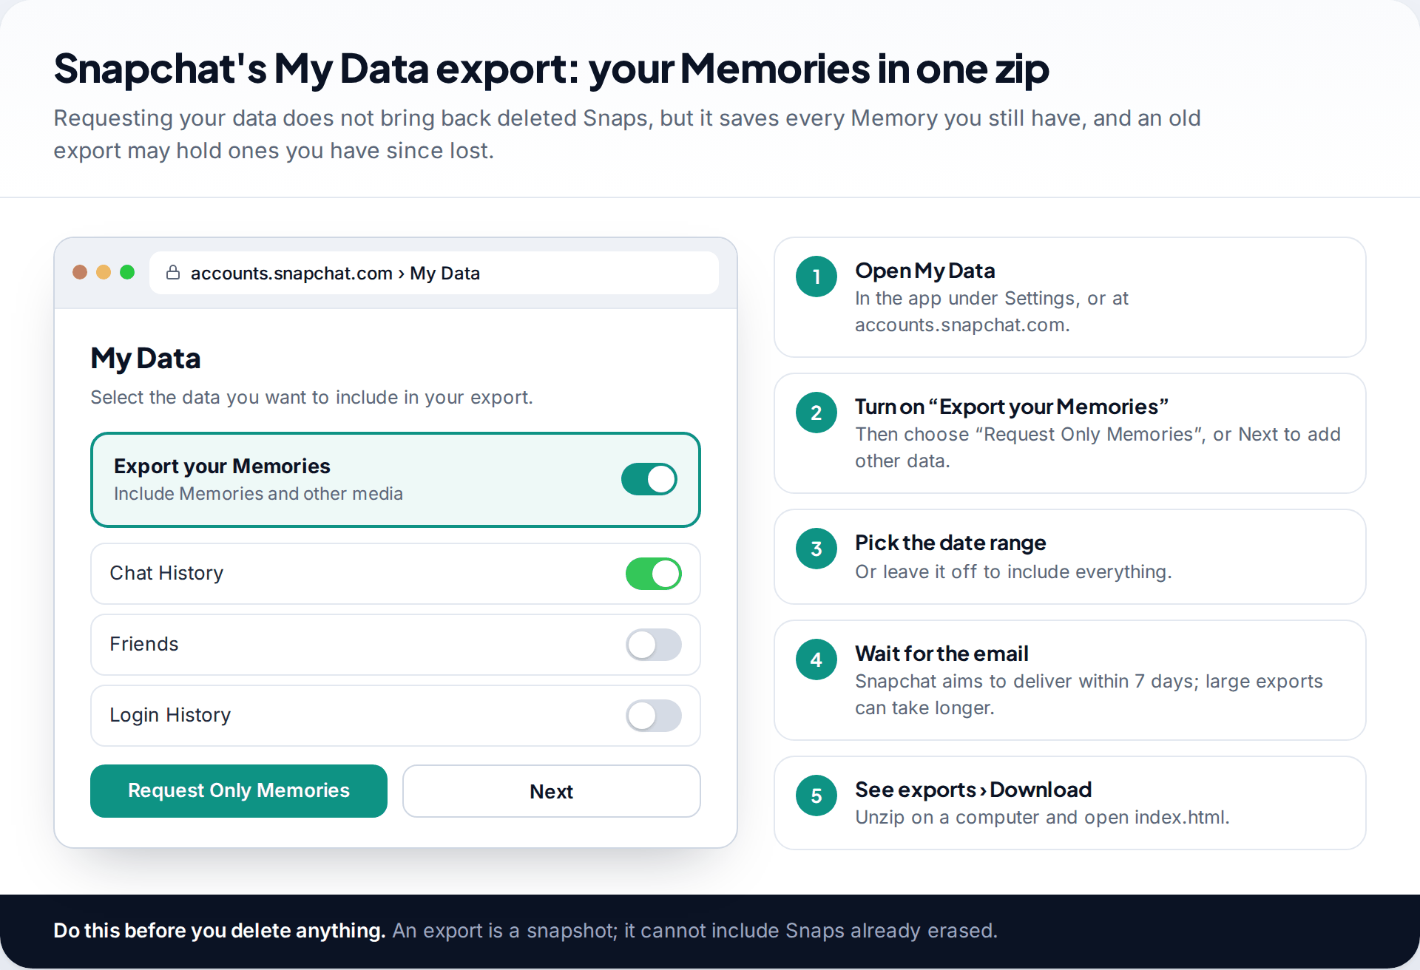
Task: Select the Pick the date range step
Action: [x=1070, y=557]
